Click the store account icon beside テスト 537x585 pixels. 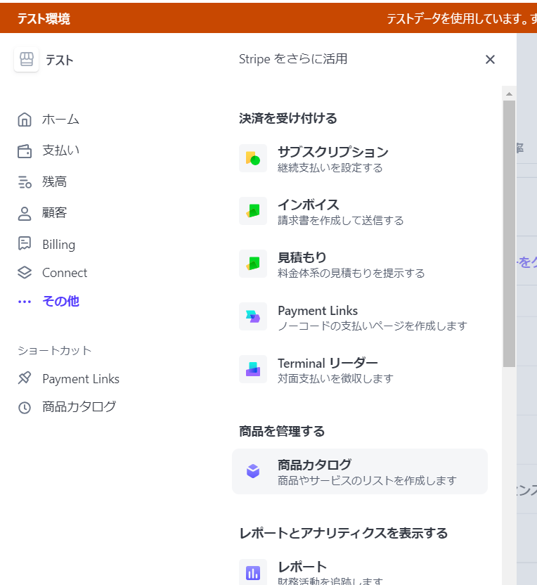point(27,59)
